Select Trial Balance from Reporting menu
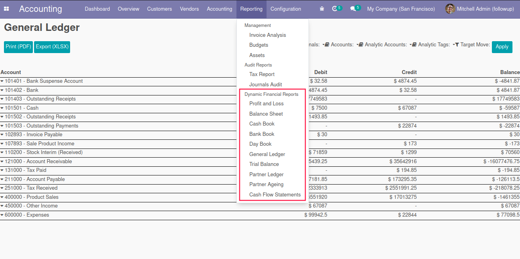520x259 pixels. (264, 164)
